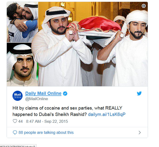Open the top-left hugging photo thumbnail

(22, 22)
